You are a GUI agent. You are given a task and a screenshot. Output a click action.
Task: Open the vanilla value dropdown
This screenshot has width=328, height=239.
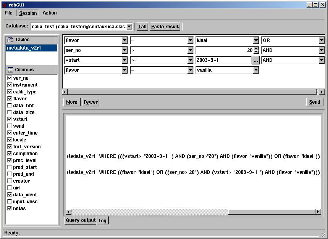[256, 70]
